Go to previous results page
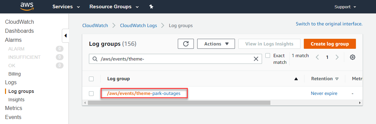376x124 pixels. (x=317, y=57)
